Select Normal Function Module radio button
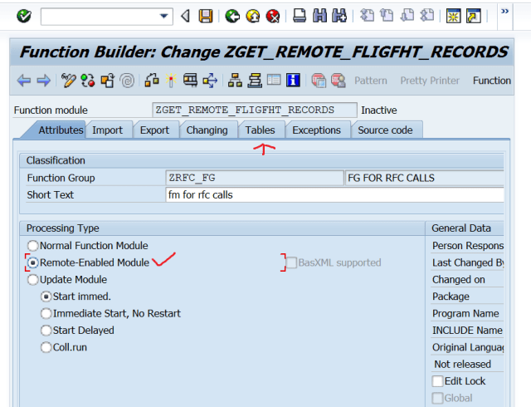 tap(33, 246)
